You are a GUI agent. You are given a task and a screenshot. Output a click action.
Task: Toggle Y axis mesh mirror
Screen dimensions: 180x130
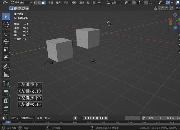(x=163, y=8)
